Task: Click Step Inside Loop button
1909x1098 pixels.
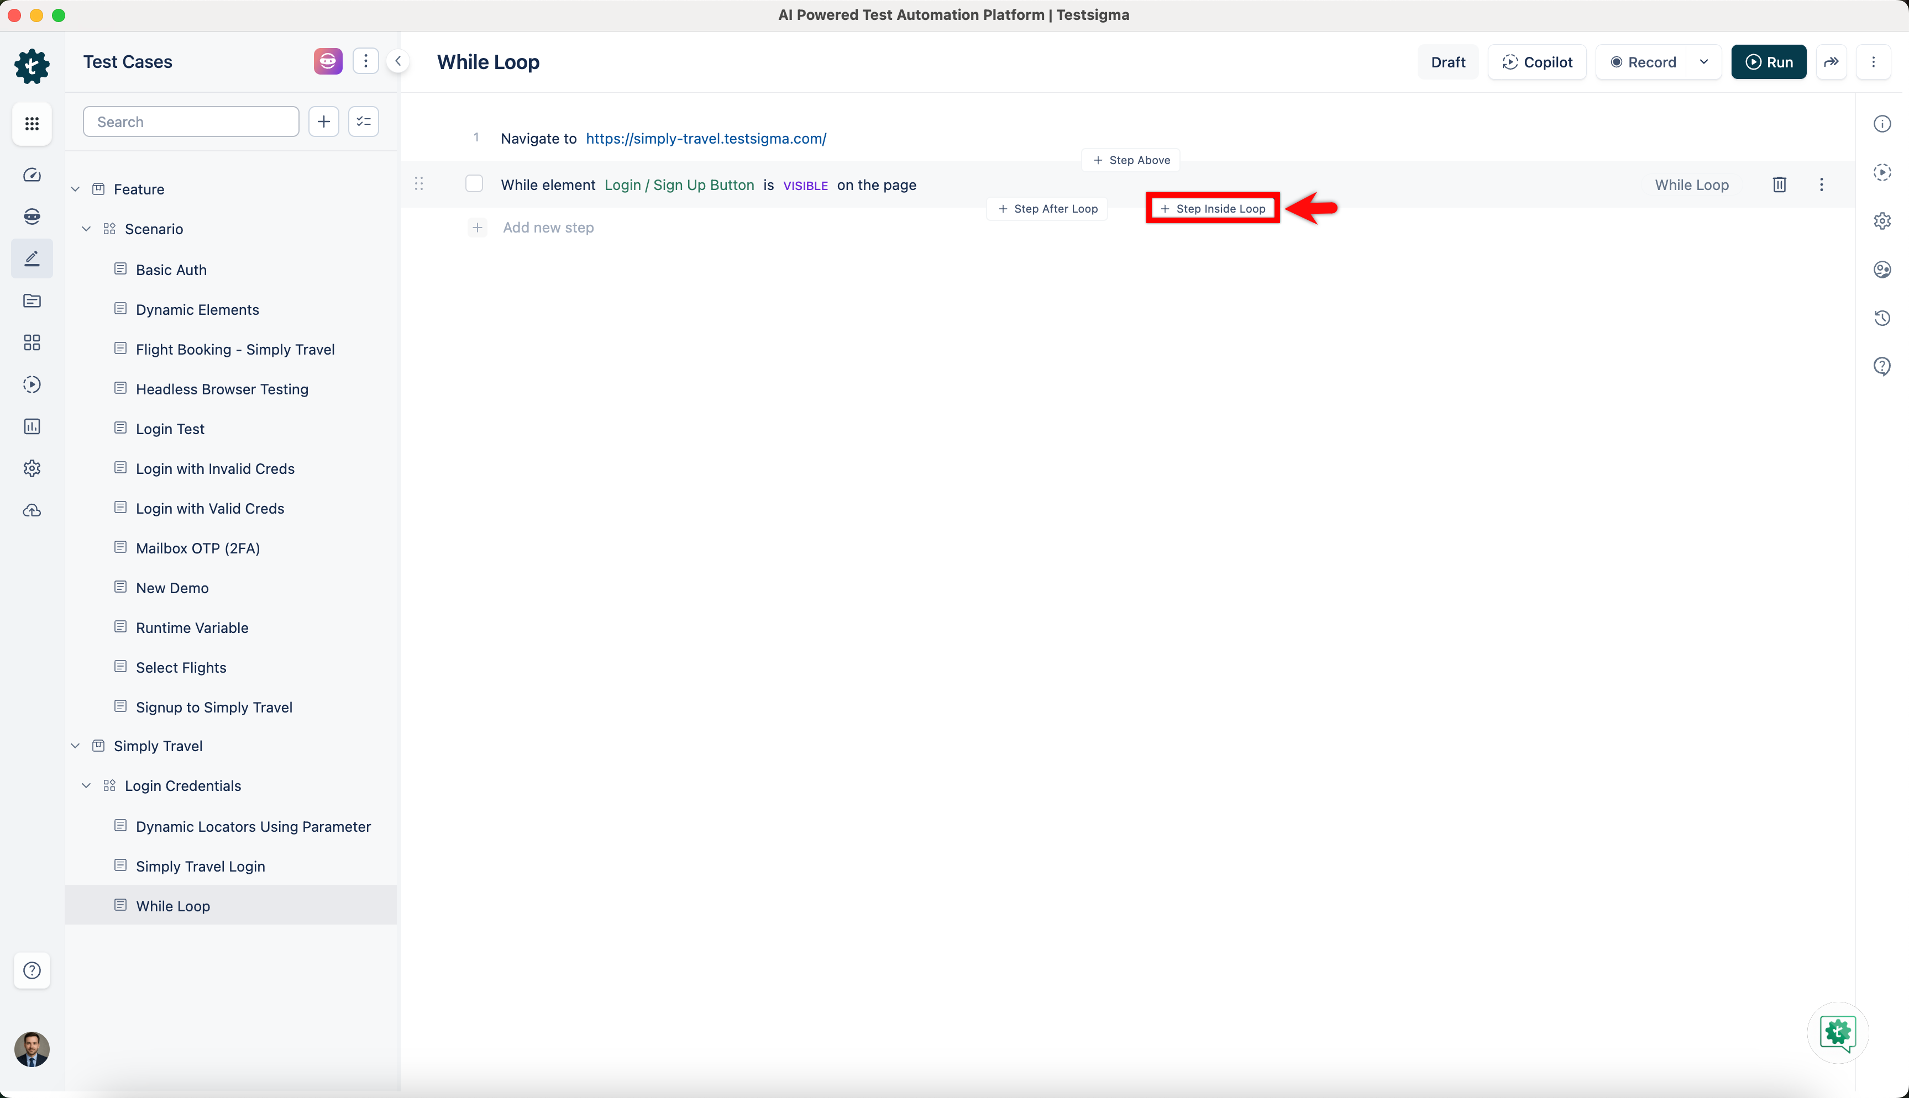Action: [1212, 208]
